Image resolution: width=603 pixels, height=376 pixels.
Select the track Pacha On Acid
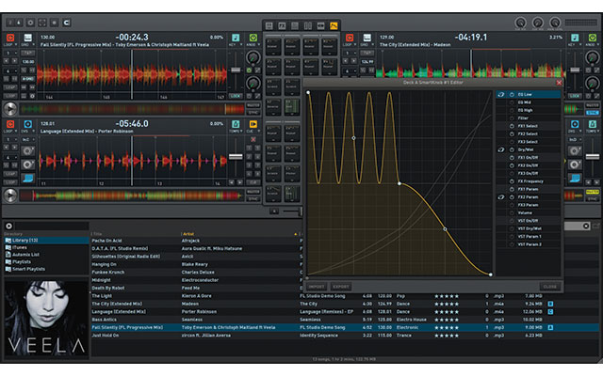click(x=108, y=241)
